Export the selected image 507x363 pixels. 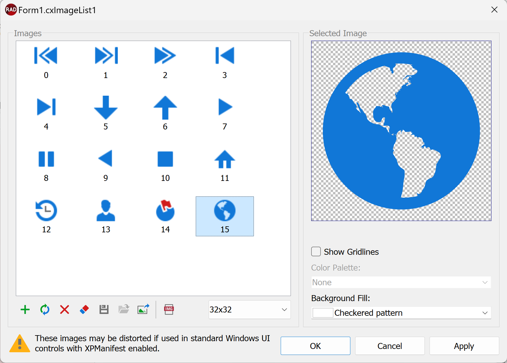click(143, 310)
